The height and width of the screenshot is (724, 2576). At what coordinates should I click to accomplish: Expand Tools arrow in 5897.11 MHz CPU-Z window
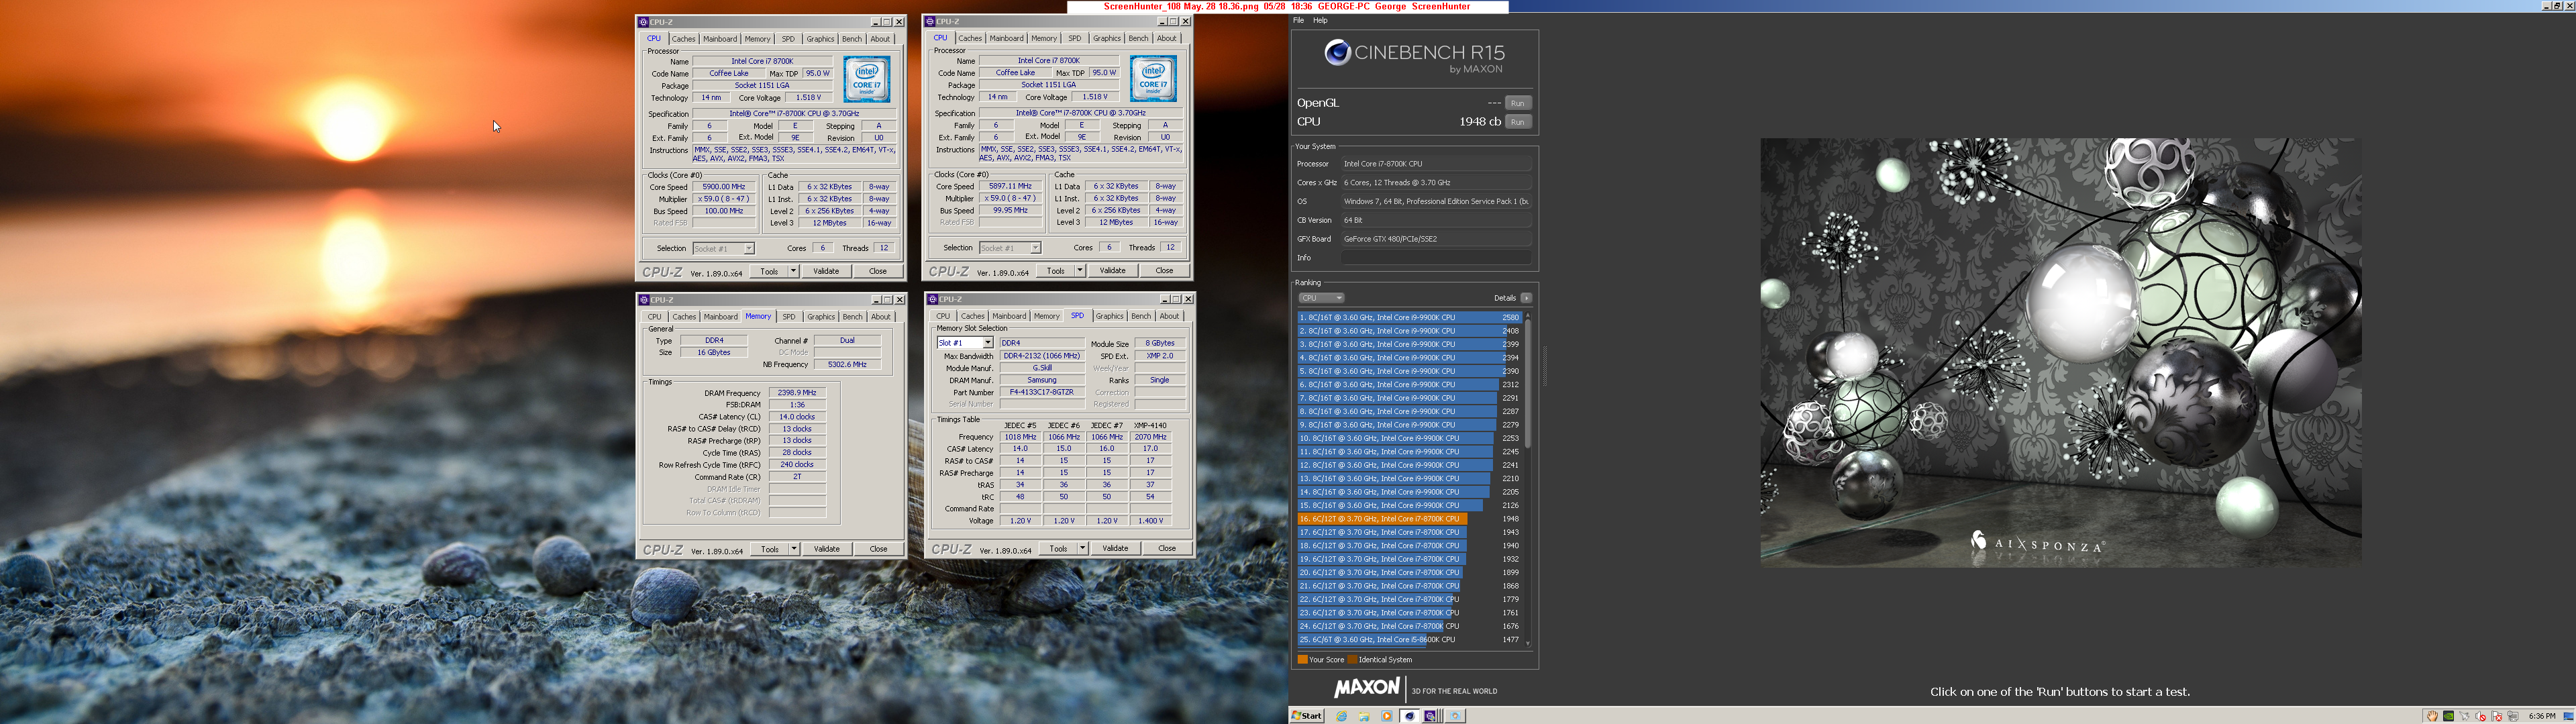pyautogui.click(x=1081, y=270)
